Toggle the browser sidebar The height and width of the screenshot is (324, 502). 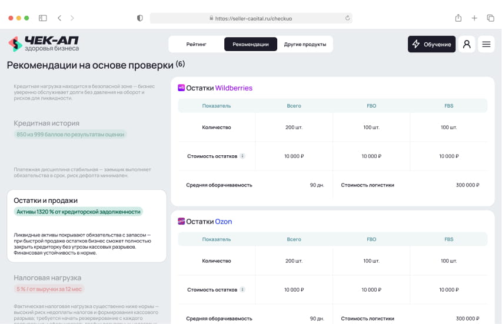43,18
